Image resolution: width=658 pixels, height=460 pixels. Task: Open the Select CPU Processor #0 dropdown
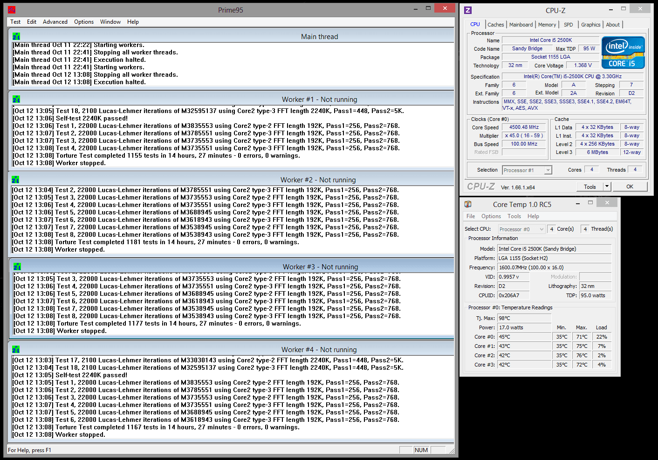click(521, 229)
